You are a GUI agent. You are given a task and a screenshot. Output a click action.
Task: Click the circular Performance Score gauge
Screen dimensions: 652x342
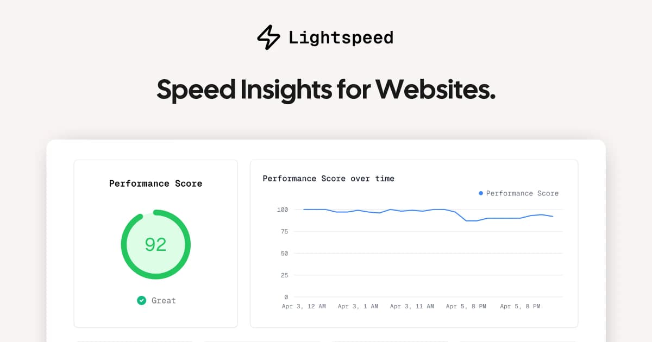[x=155, y=244]
